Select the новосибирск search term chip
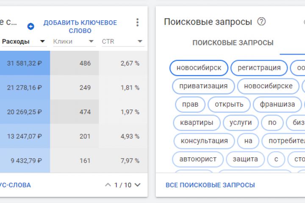This screenshot has height=203, width=305. (199, 68)
